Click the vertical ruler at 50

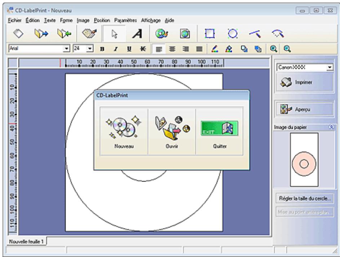(x=13, y=142)
